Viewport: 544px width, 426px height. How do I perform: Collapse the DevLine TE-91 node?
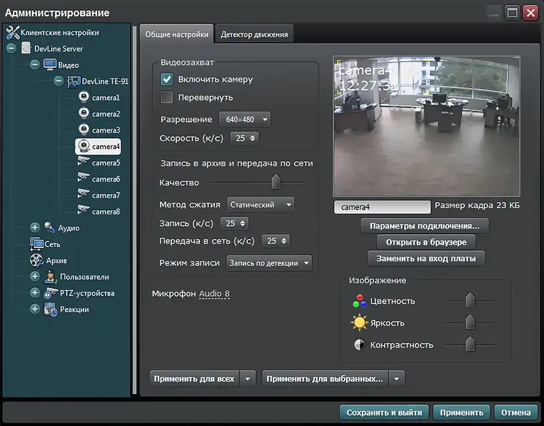58,81
